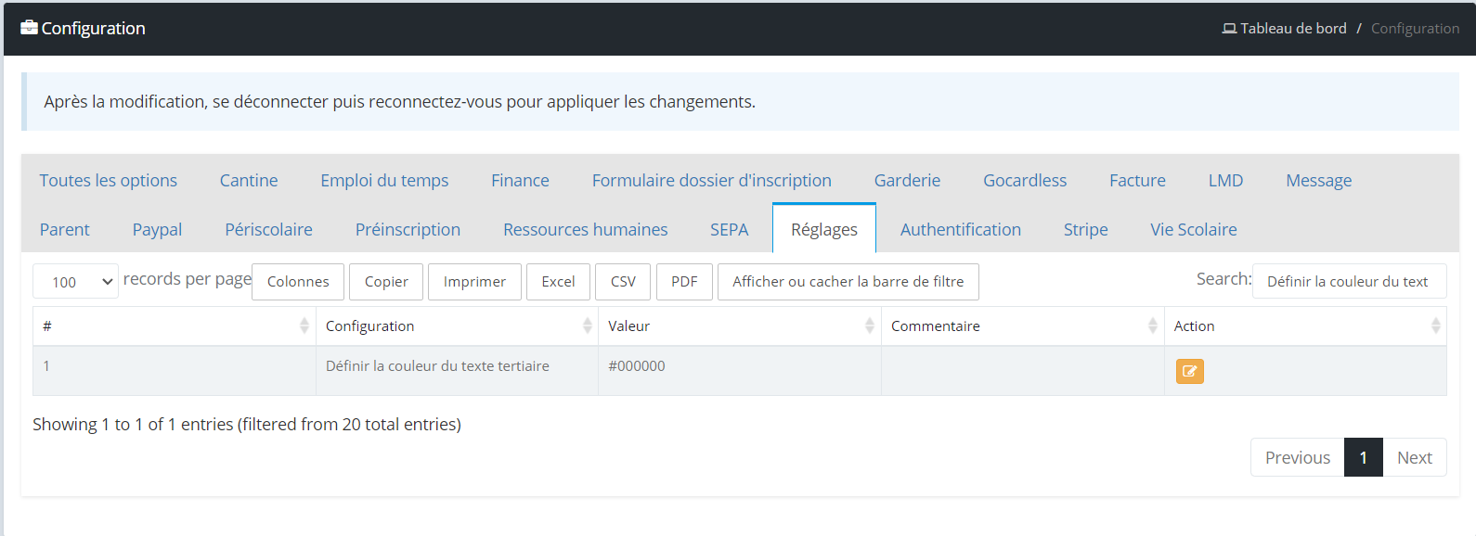
Task: Open the Toutes les options tab
Action: pos(109,180)
